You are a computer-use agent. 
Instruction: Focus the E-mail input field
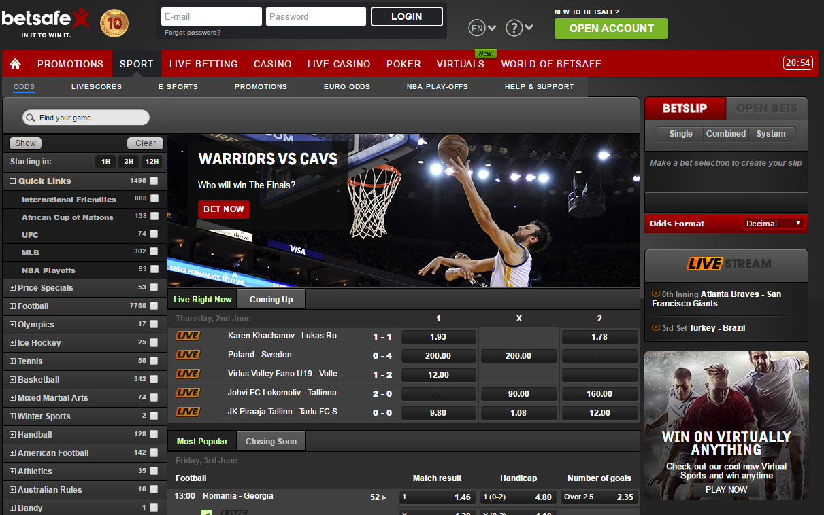(x=212, y=16)
